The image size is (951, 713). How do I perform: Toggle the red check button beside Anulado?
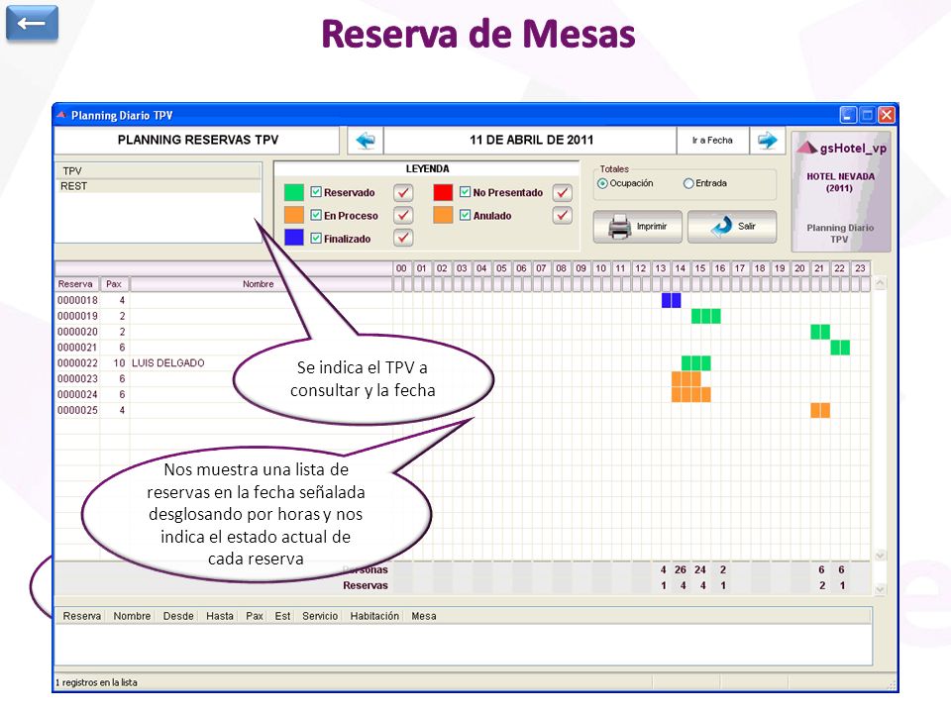[563, 215]
